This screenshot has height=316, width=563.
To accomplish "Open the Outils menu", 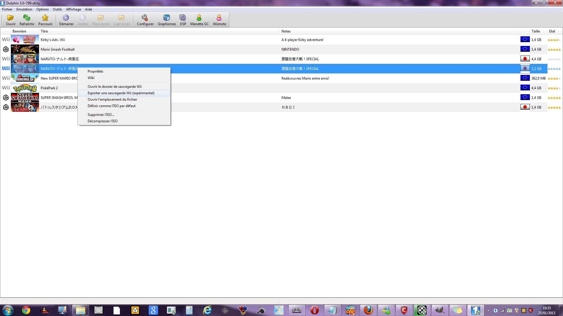I will tap(57, 9).
